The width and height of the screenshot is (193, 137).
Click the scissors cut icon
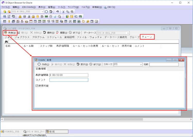point(63,12)
